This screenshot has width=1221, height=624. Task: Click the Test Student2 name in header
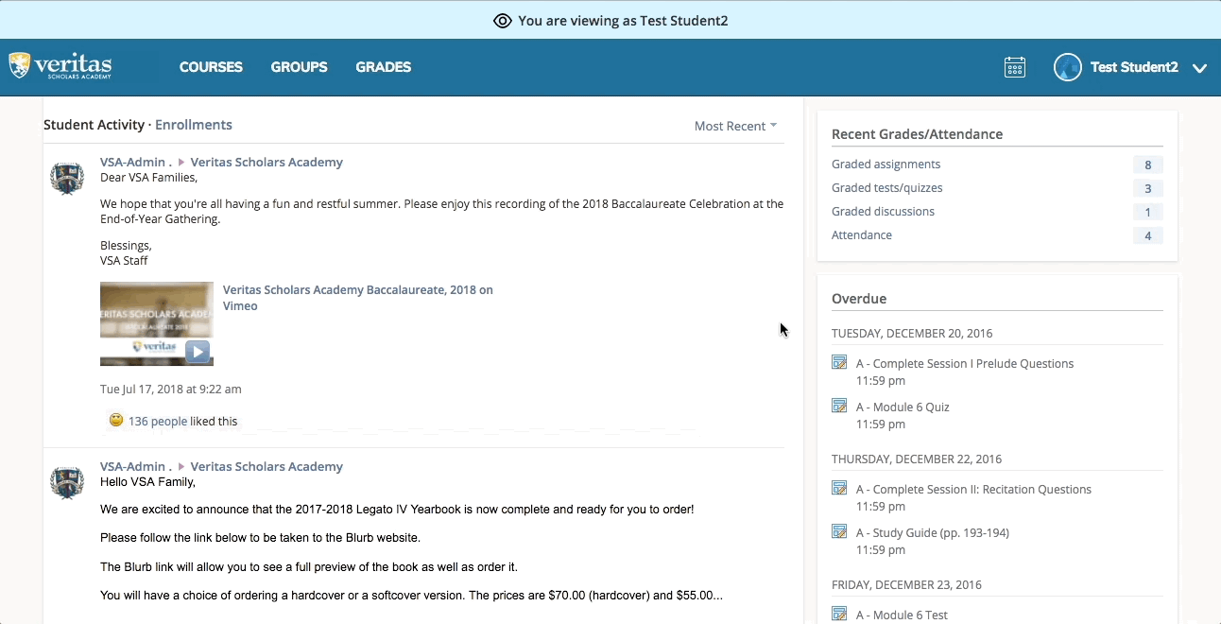click(1134, 67)
